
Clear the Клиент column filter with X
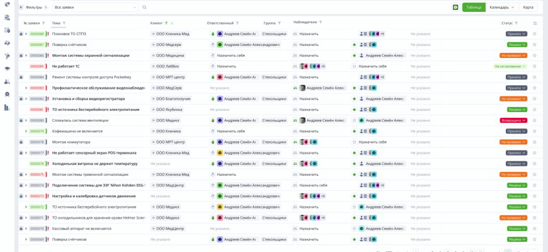coord(172,23)
